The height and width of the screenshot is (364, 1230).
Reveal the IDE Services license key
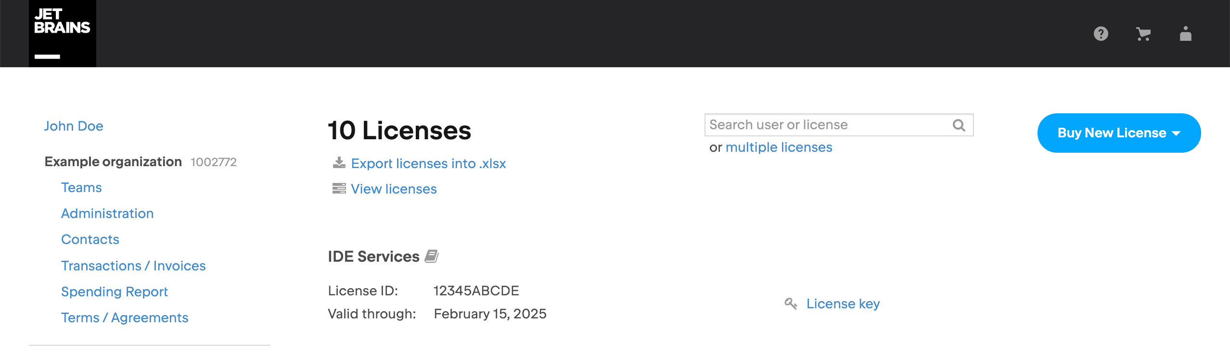[x=843, y=303]
